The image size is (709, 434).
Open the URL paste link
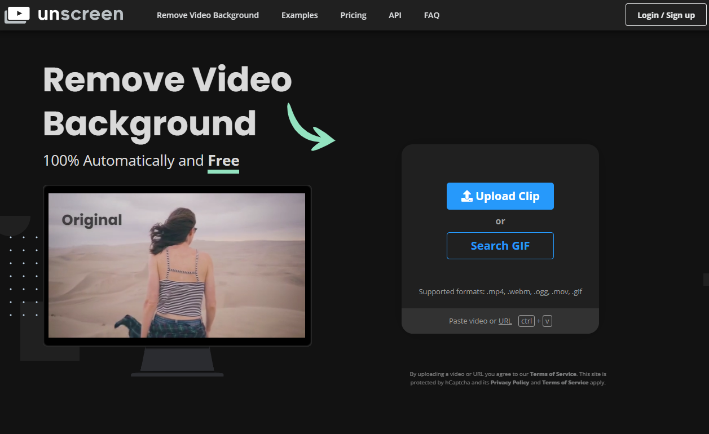coord(505,321)
